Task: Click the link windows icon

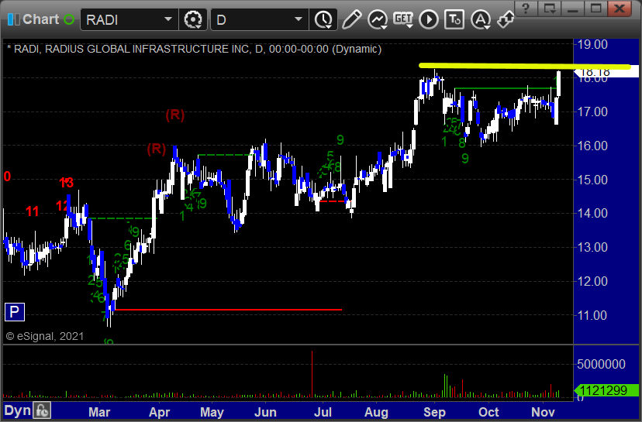Action: (506, 19)
